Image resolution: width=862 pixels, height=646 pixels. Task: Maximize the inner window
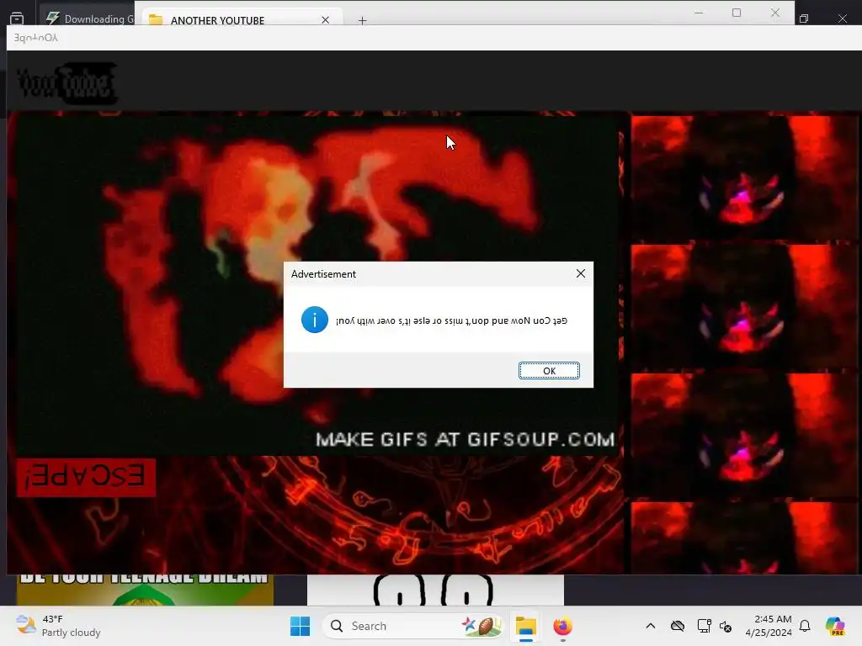737,13
